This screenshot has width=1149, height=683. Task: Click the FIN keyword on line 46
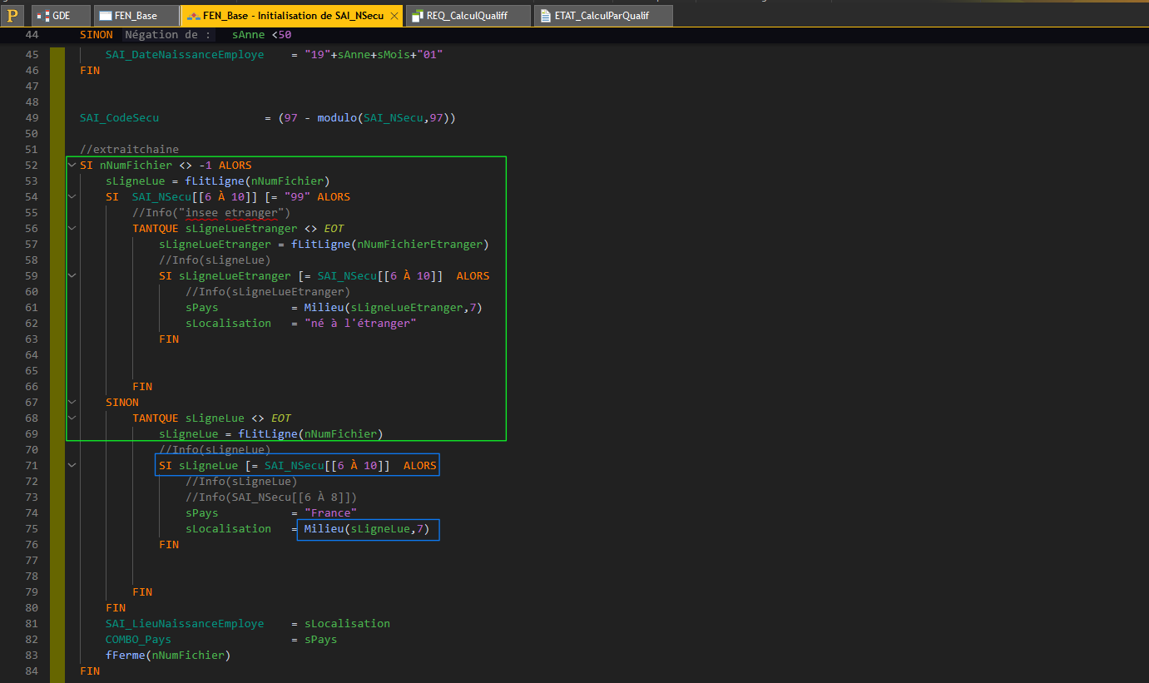tap(90, 71)
